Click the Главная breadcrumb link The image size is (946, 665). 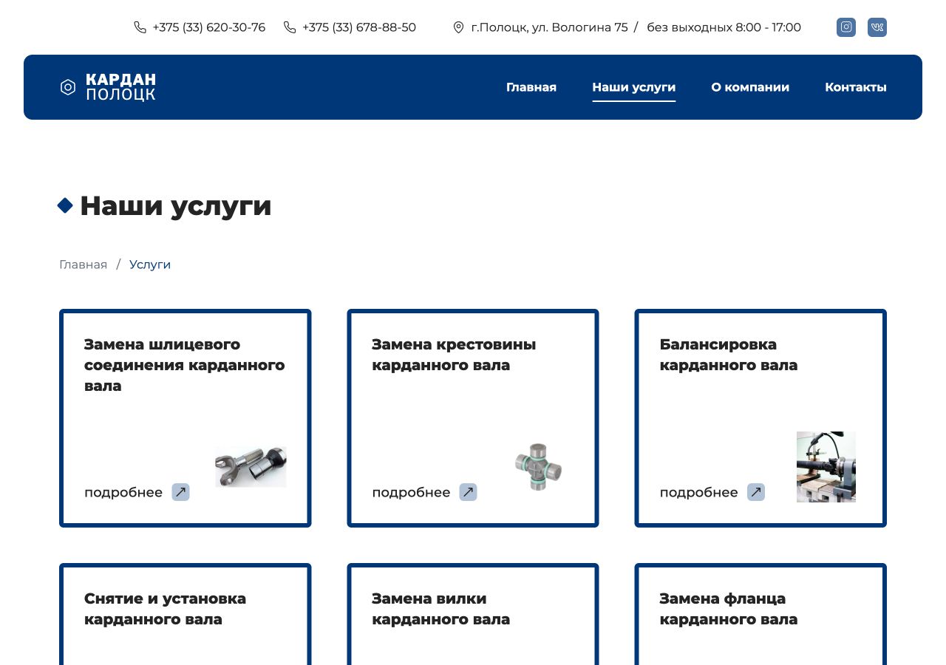point(84,265)
